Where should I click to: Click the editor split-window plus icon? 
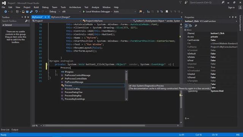181,24
